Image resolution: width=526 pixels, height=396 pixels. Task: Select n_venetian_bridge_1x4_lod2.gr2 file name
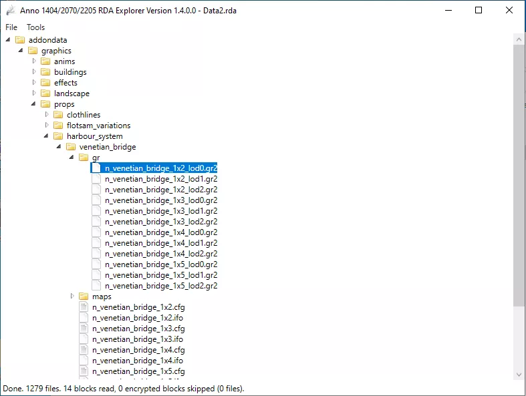(x=161, y=254)
